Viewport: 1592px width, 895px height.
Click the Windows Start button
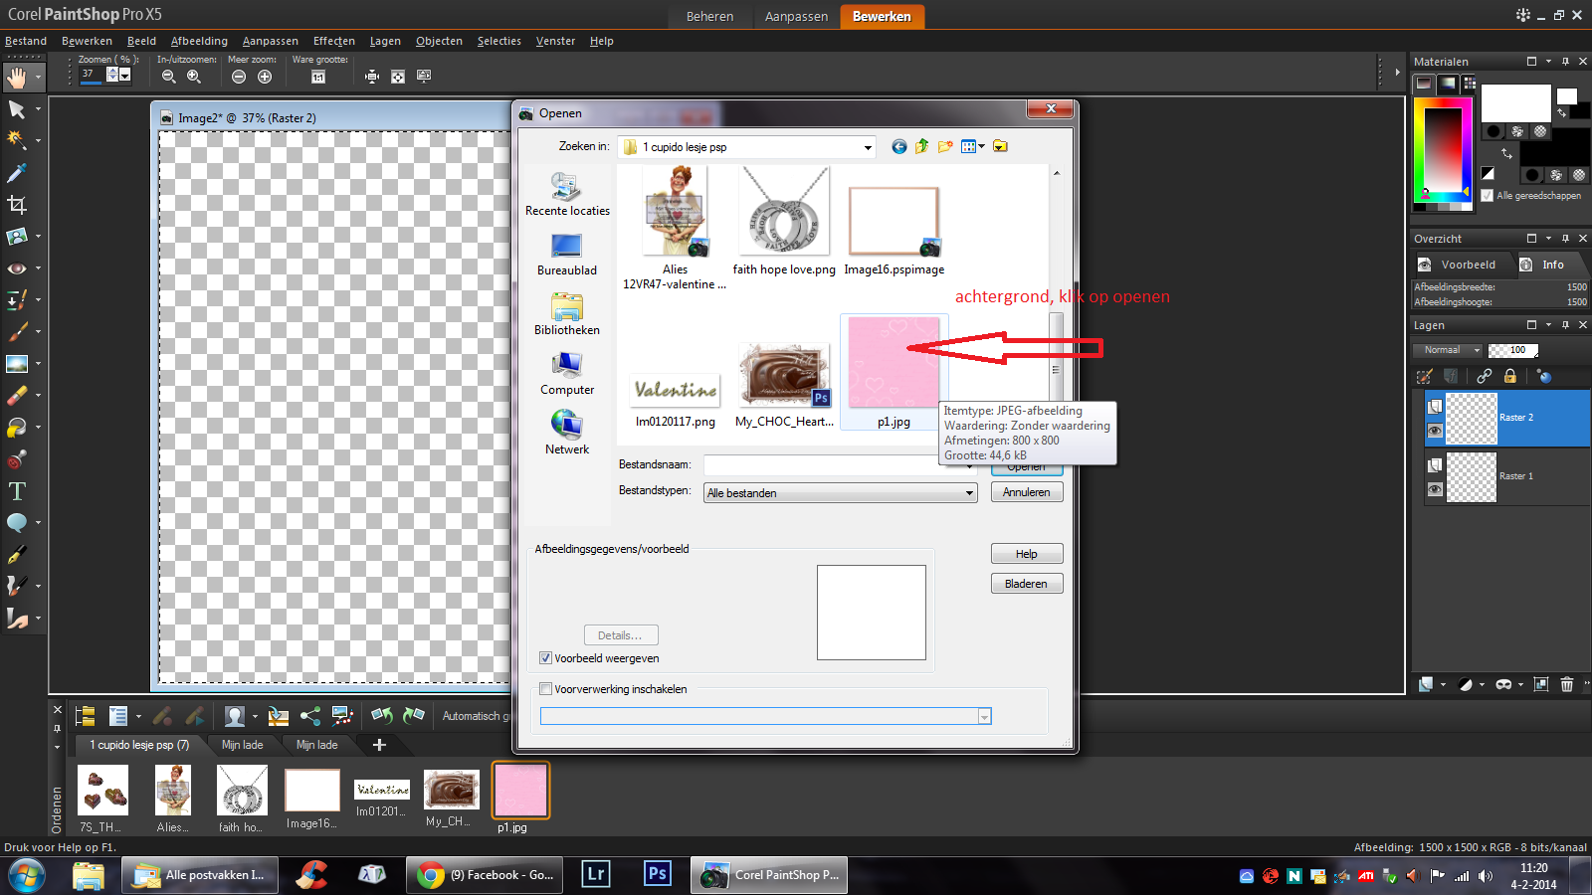click(x=27, y=876)
